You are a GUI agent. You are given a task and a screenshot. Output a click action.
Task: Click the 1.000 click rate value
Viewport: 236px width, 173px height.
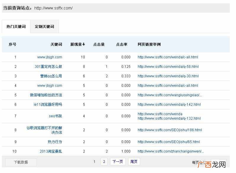(x=126, y=151)
